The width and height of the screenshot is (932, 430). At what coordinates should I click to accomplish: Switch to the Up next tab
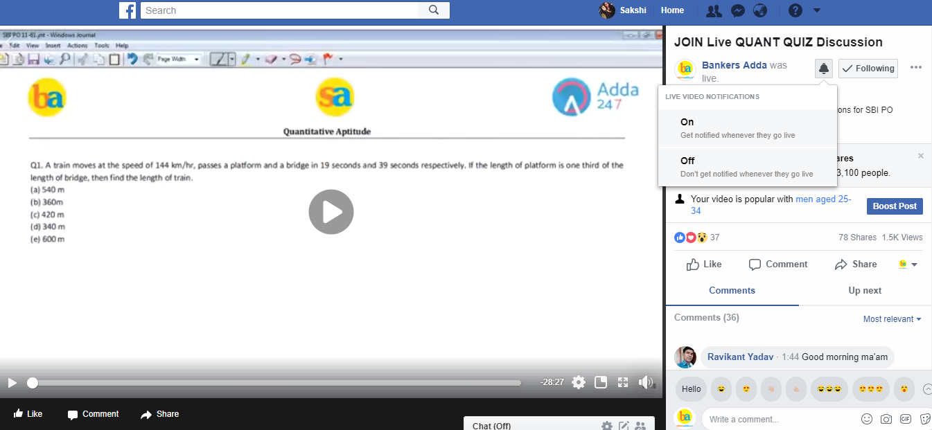[x=865, y=291]
